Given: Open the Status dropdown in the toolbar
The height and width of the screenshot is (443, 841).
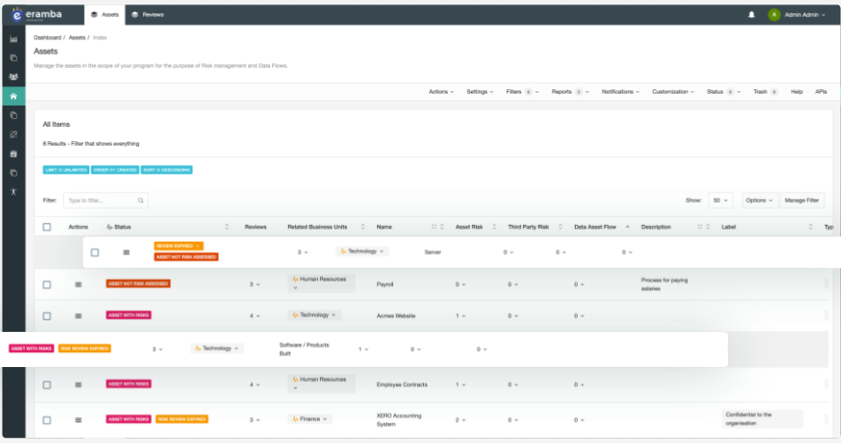Looking at the screenshot, I should [x=724, y=92].
